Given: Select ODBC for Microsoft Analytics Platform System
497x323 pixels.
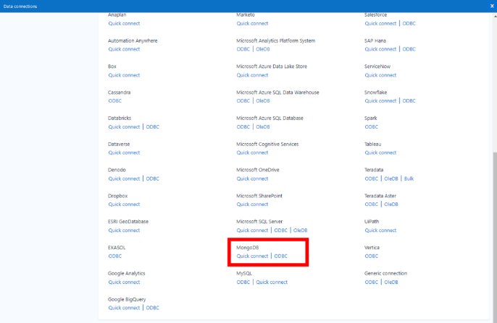Looking at the screenshot, I should pyautogui.click(x=243, y=49).
